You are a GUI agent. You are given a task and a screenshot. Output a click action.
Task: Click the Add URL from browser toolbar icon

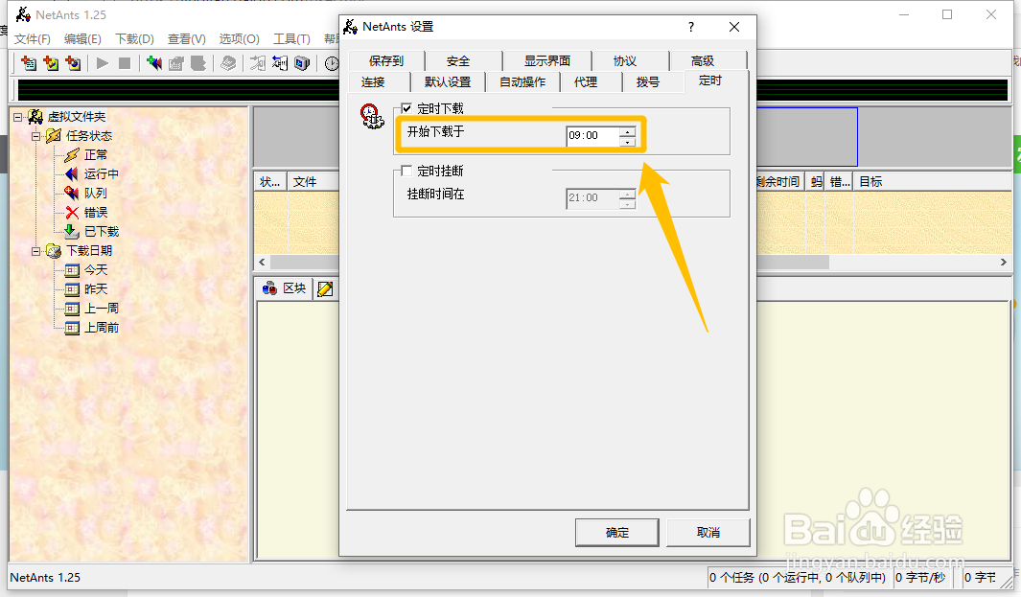[73, 63]
